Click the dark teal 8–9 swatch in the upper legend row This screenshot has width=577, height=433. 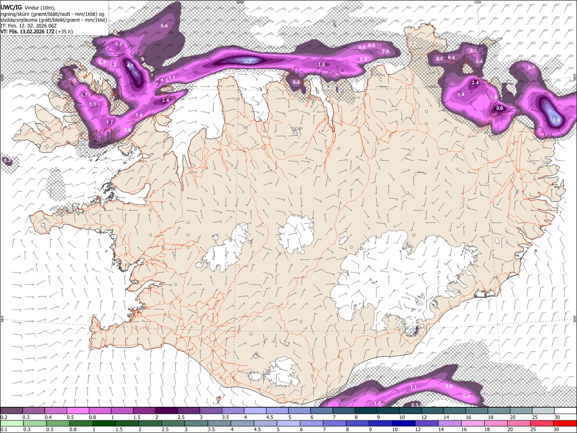coord(366,411)
